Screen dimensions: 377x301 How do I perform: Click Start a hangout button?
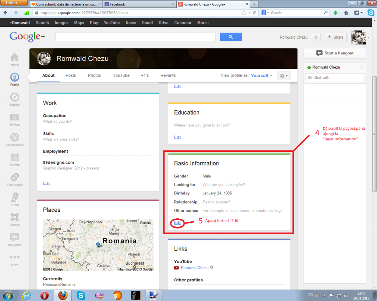335,53
